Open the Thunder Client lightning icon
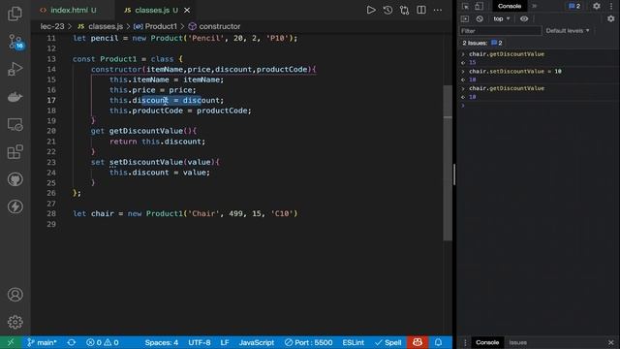 (15, 206)
